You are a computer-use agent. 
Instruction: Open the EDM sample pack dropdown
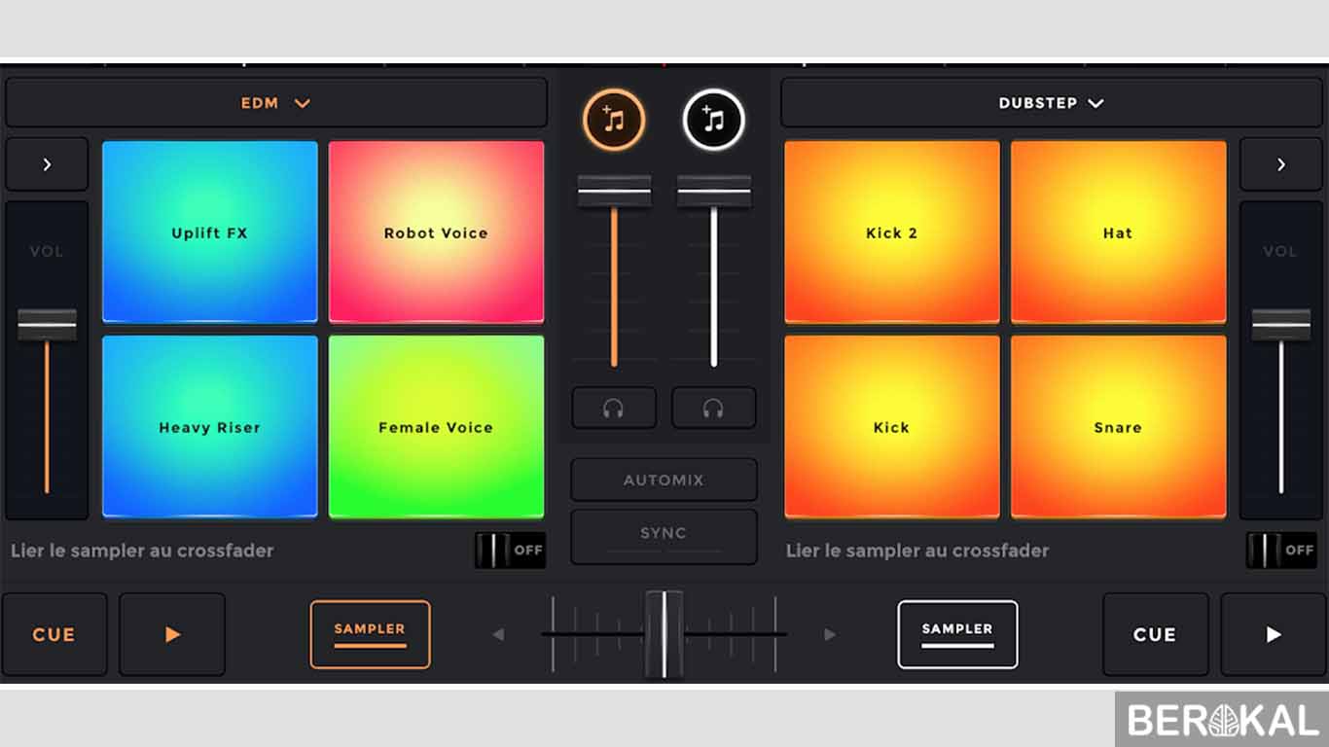coord(276,103)
